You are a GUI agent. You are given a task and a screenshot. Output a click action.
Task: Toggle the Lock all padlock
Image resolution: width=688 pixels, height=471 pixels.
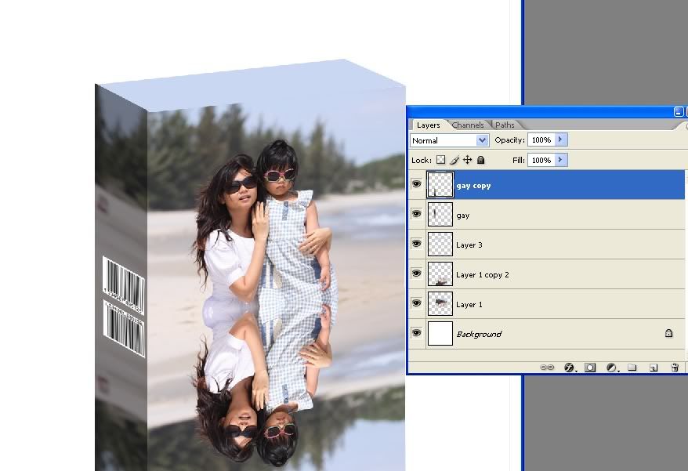[481, 160]
